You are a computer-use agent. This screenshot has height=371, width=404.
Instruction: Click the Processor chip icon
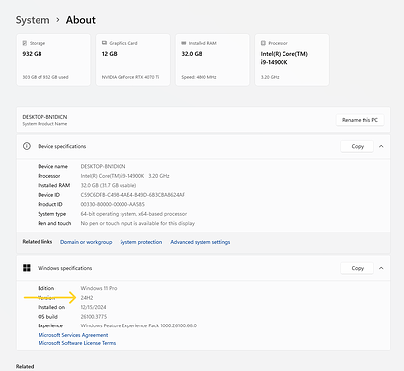pyautogui.click(x=263, y=43)
